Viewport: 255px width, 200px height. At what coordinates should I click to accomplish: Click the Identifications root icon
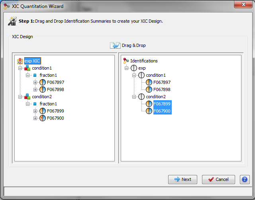[126, 61]
